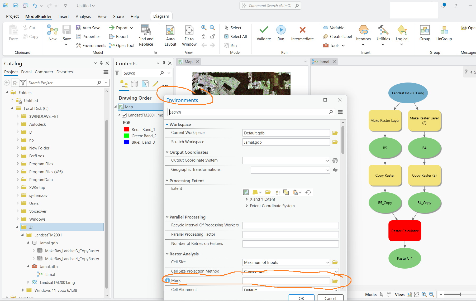
Task: Expand the Cell Size Projection Method dropdown
Action: coord(336,271)
